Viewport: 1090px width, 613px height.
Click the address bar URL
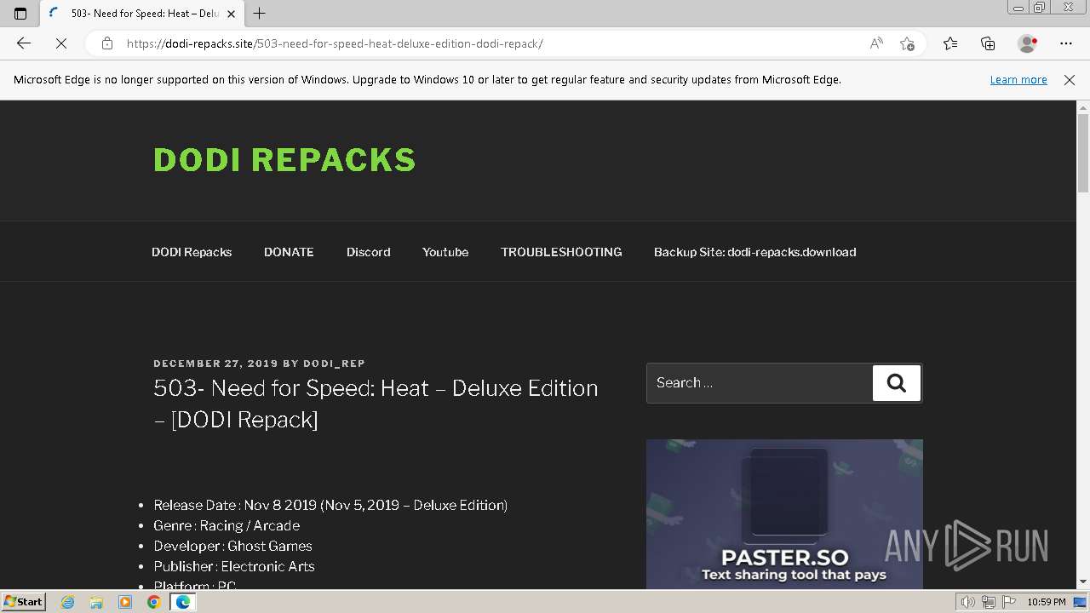335,43
